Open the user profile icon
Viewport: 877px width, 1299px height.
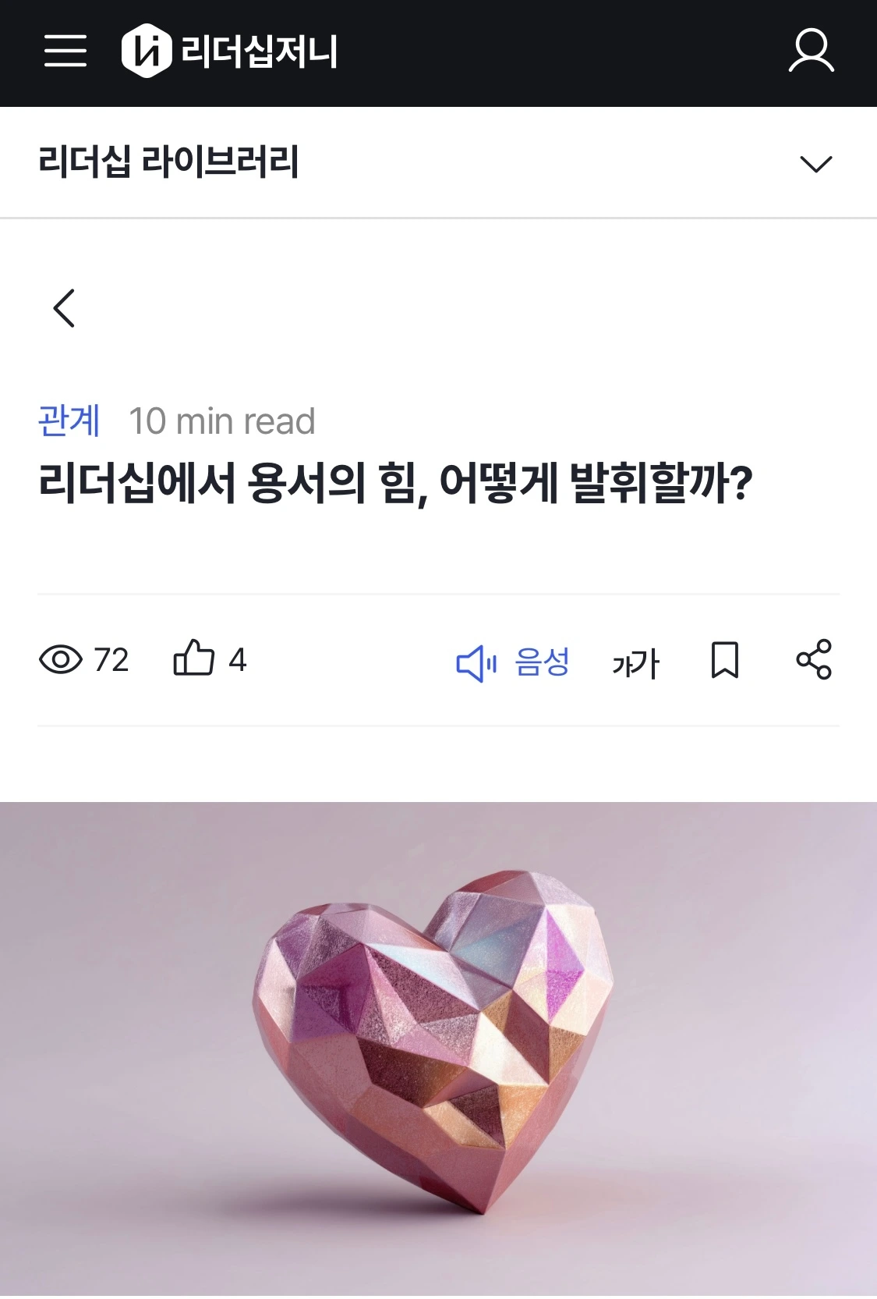point(812,51)
